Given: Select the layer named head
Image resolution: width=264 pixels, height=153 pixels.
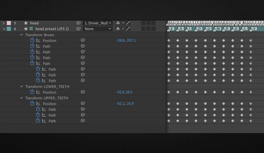Looking at the screenshot, I should [34, 23].
